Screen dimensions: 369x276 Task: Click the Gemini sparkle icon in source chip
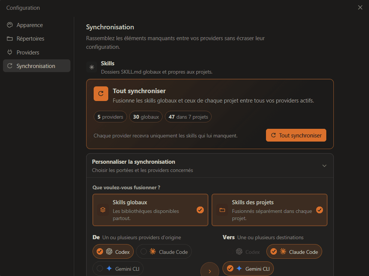109,268
